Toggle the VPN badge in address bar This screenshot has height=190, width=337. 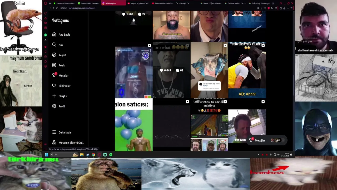(63, 8)
